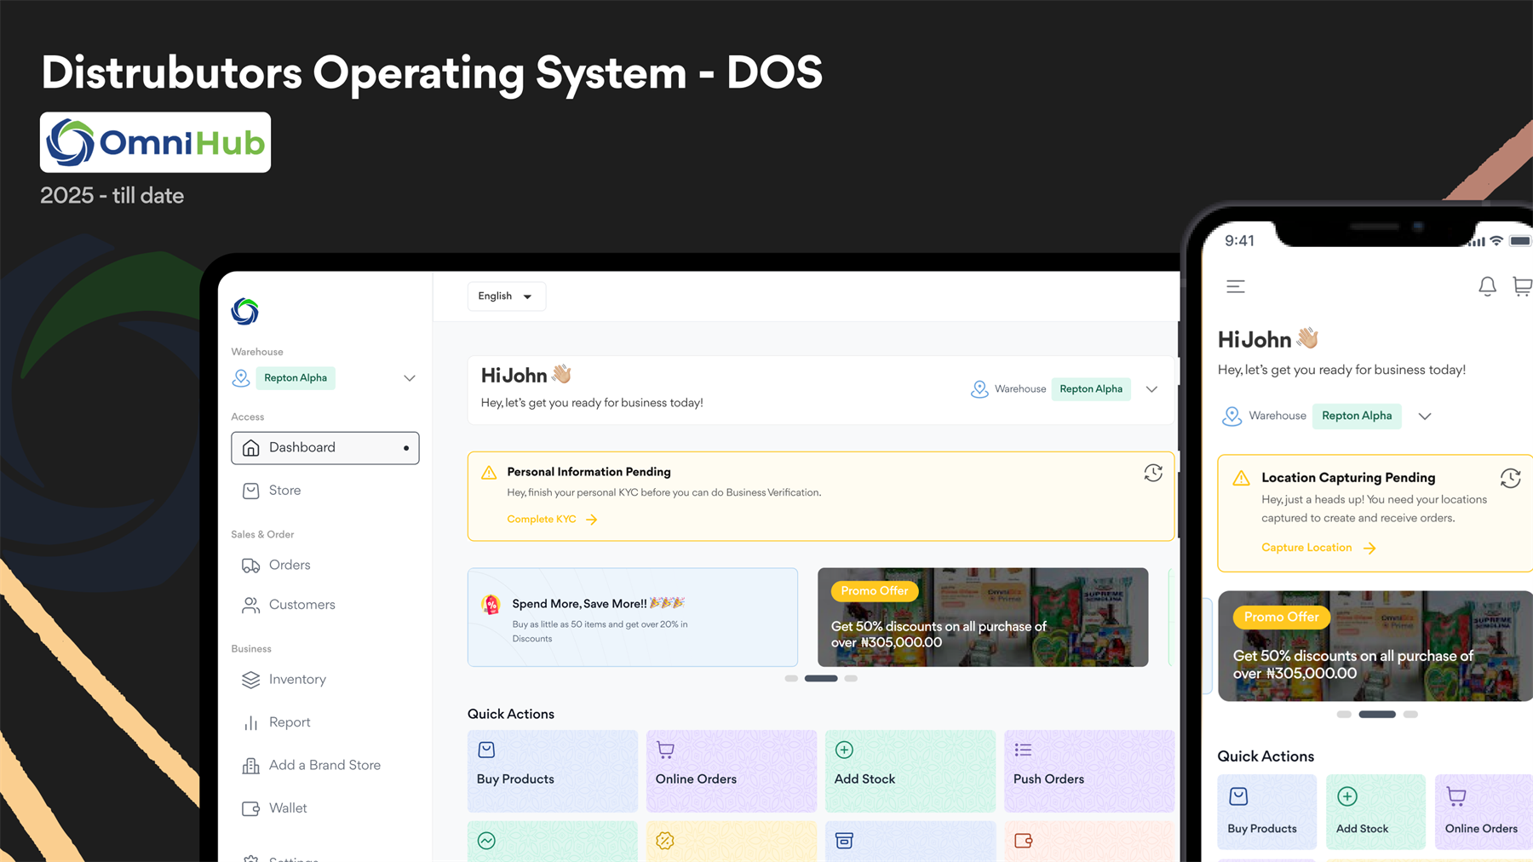Open the phone shopping cart icon

1523,287
